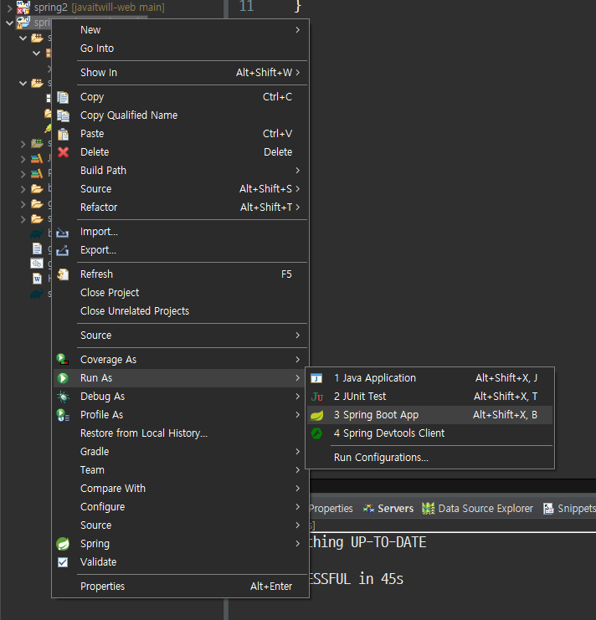Expand the New submenu arrow

297,30
